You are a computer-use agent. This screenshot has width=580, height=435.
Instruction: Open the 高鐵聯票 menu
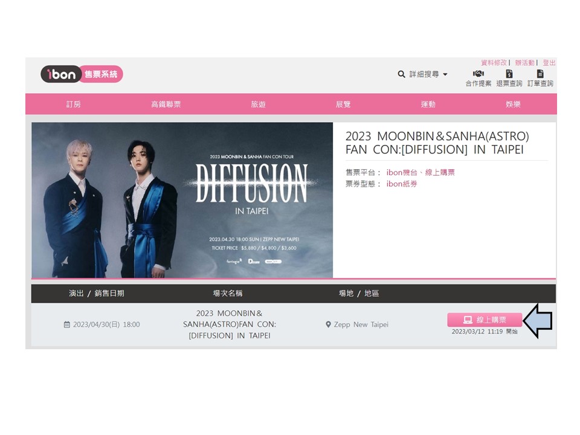click(x=166, y=105)
